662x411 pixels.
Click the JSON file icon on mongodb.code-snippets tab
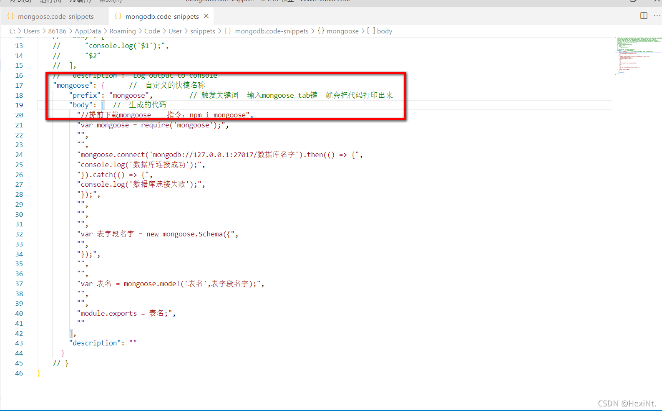click(x=118, y=16)
